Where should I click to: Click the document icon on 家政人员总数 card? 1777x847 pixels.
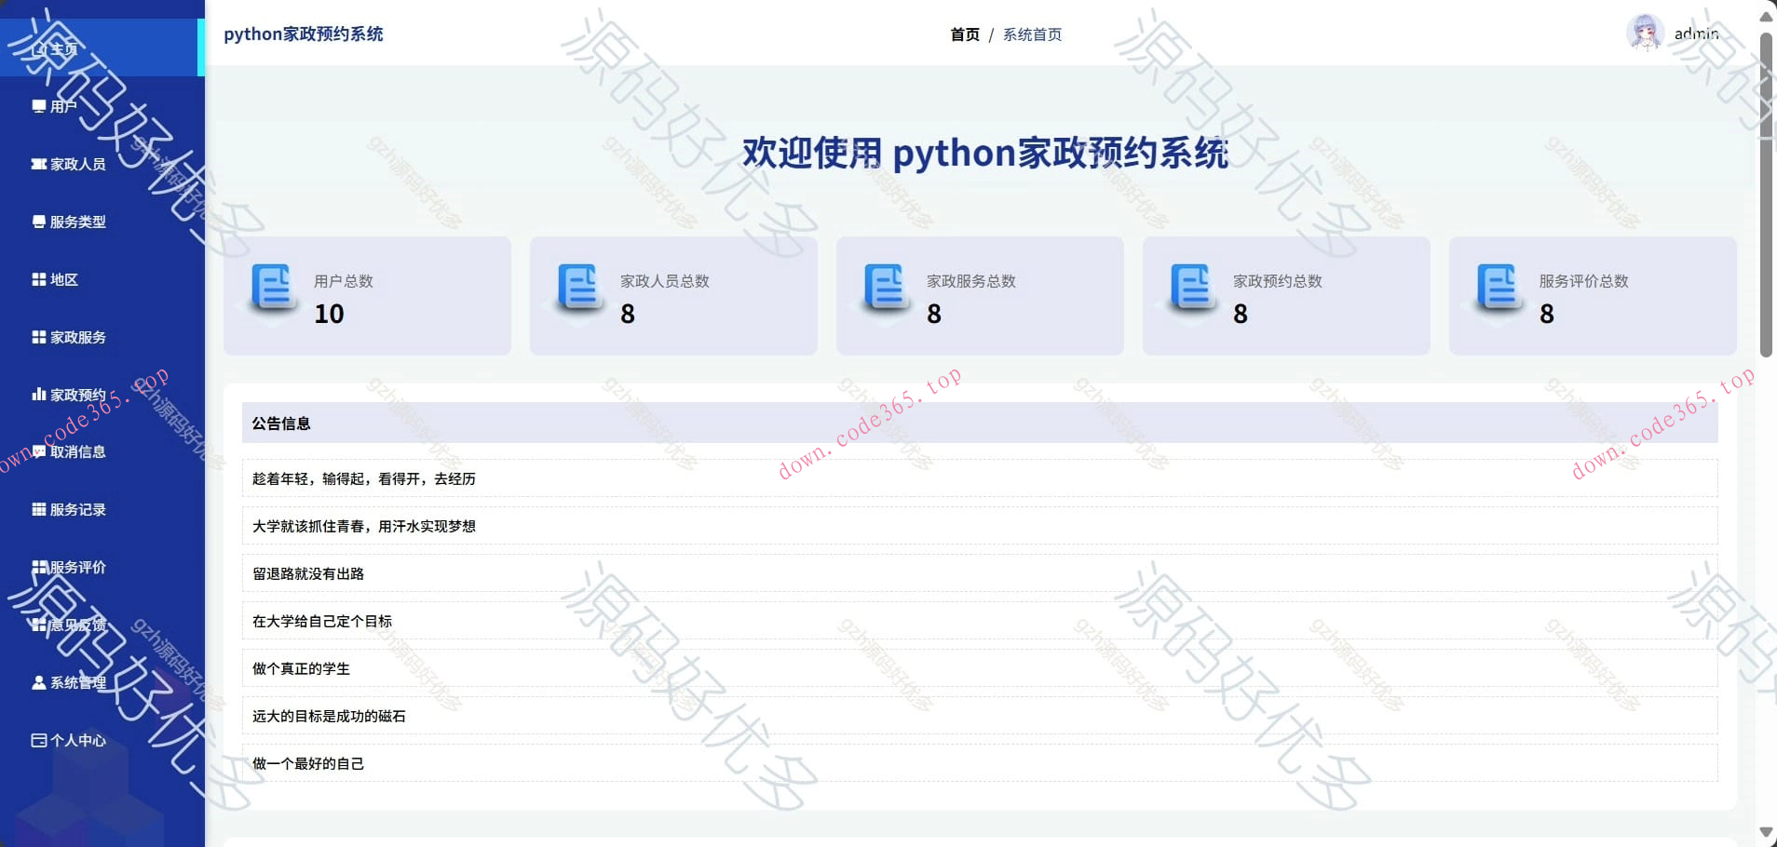tap(579, 288)
